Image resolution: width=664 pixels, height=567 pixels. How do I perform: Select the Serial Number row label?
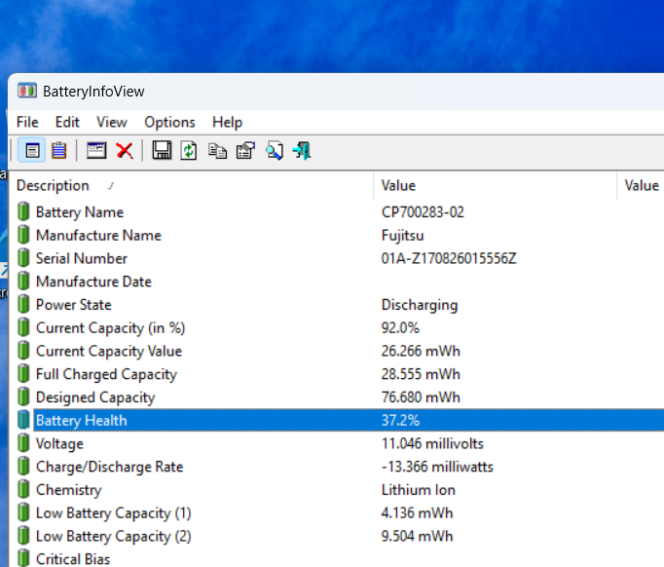82,258
